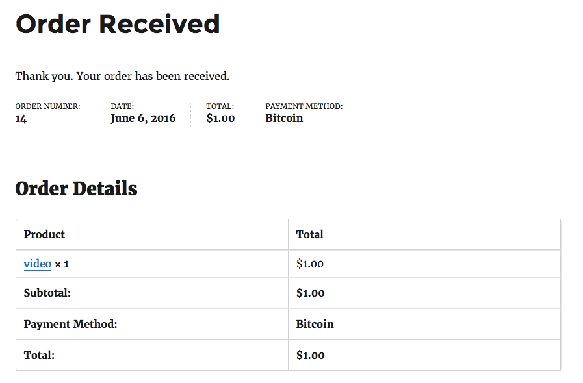This screenshot has width=583, height=383.
Task: Click the × 1 quantity text
Action: click(62, 264)
